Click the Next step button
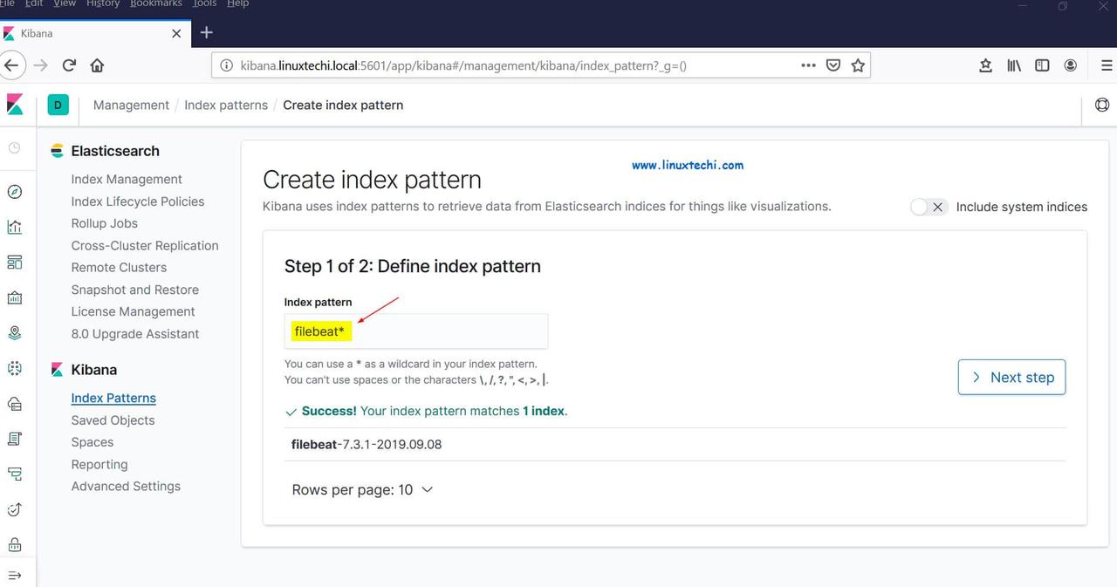This screenshot has width=1117, height=587. tap(1011, 377)
